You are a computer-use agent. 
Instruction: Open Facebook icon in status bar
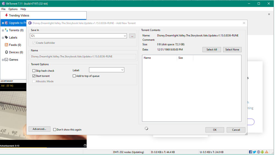(x=251, y=152)
